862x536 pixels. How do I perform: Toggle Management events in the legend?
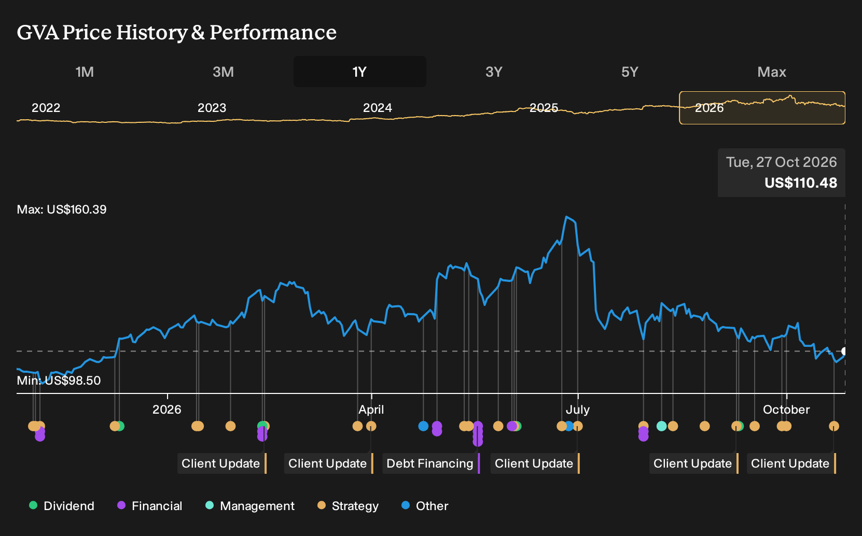point(250,506)
